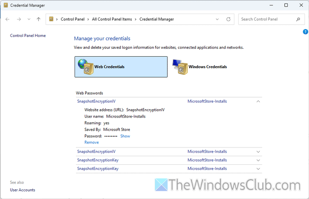Click the Credential Manager title bar icon
This screenshot has height=199, width=309.
(6, 5)
